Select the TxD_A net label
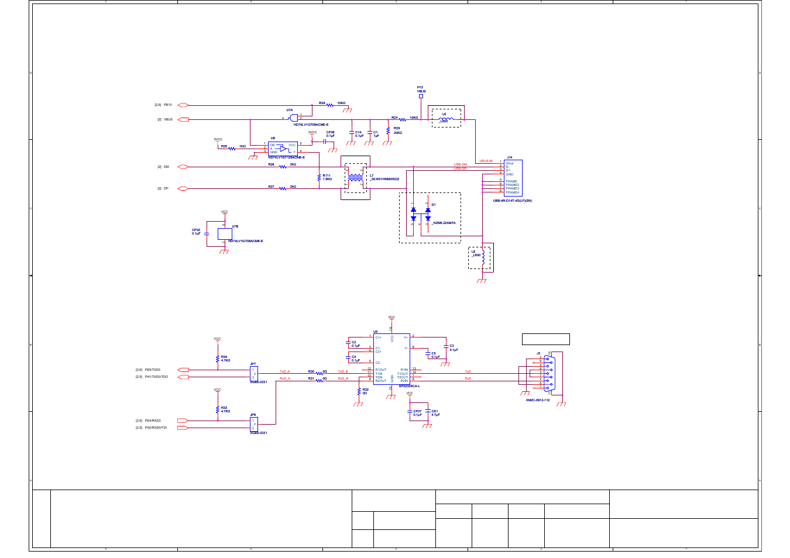This screenshot has width=790, height=558. (x=284, y=371)
